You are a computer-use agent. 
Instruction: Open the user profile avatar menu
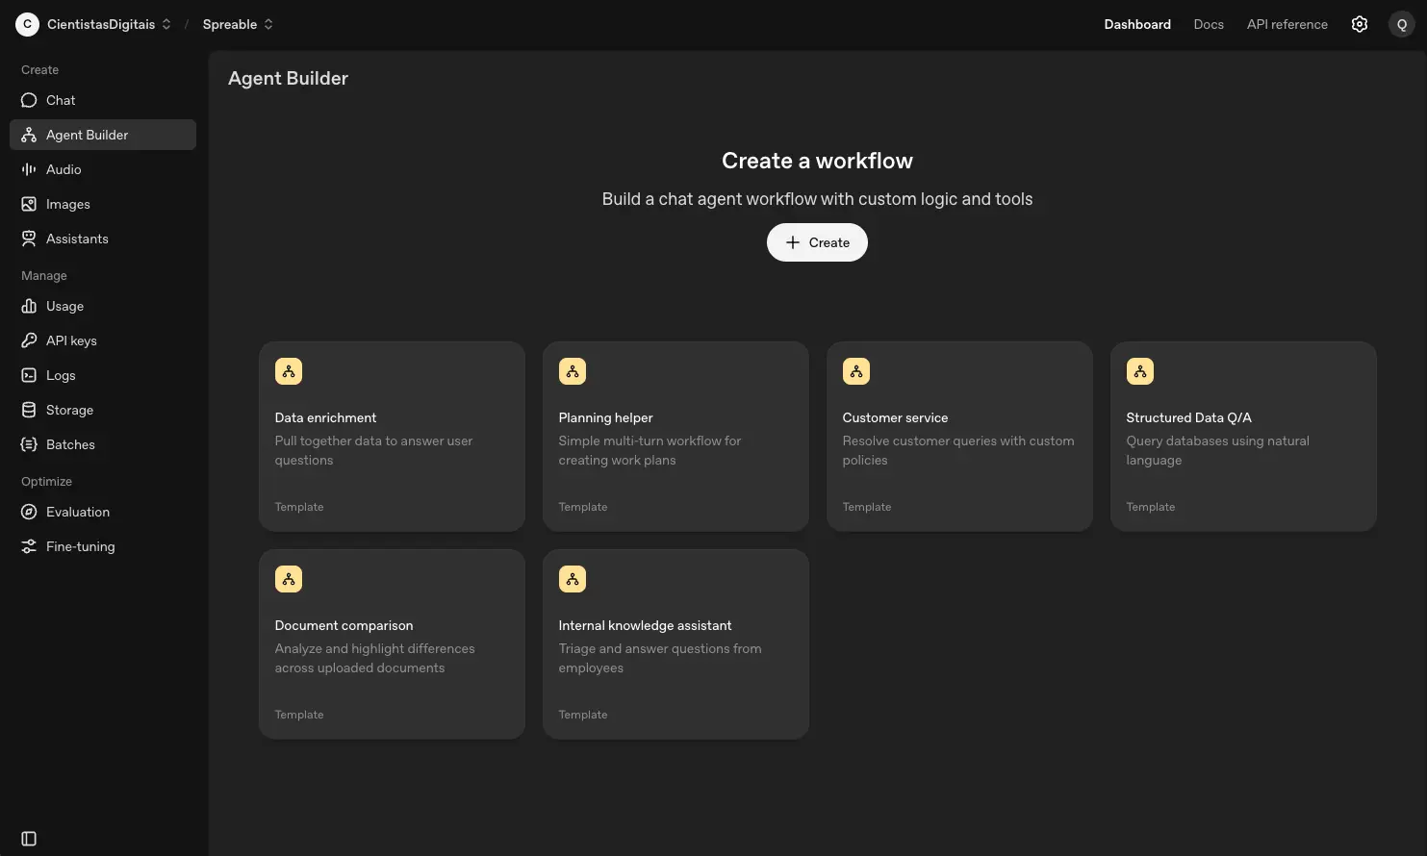tap(1401, 23)
